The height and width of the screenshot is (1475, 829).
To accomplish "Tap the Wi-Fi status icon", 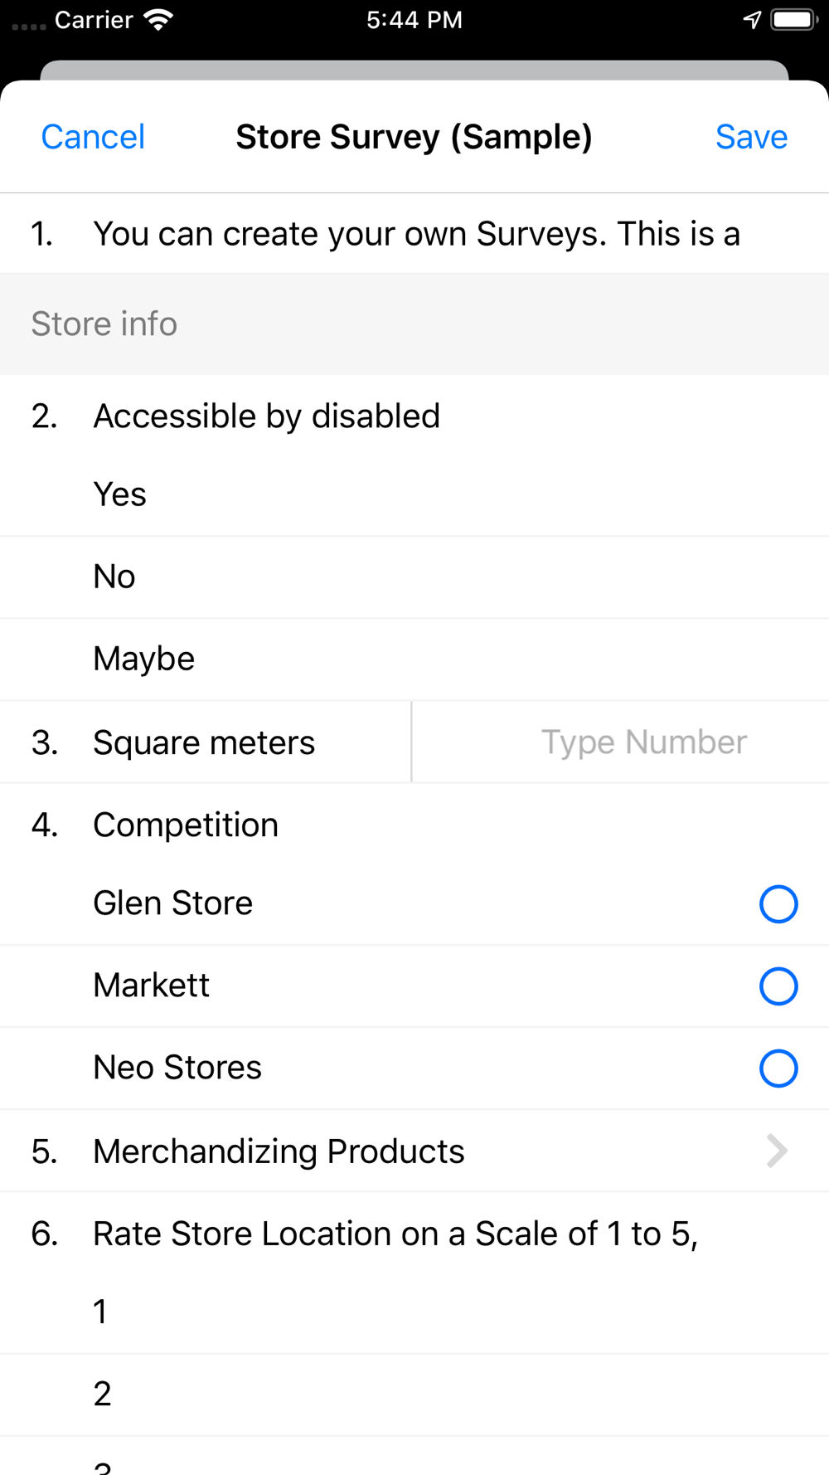I will pos(158,19).
